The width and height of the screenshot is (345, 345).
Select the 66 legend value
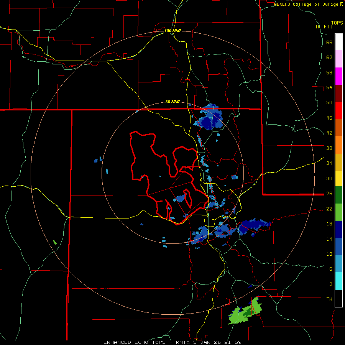(329, 43)
